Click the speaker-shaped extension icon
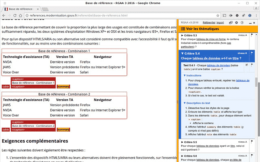This screenshot has width=260, height=162. pyautogui.click(x=231, y=15)
